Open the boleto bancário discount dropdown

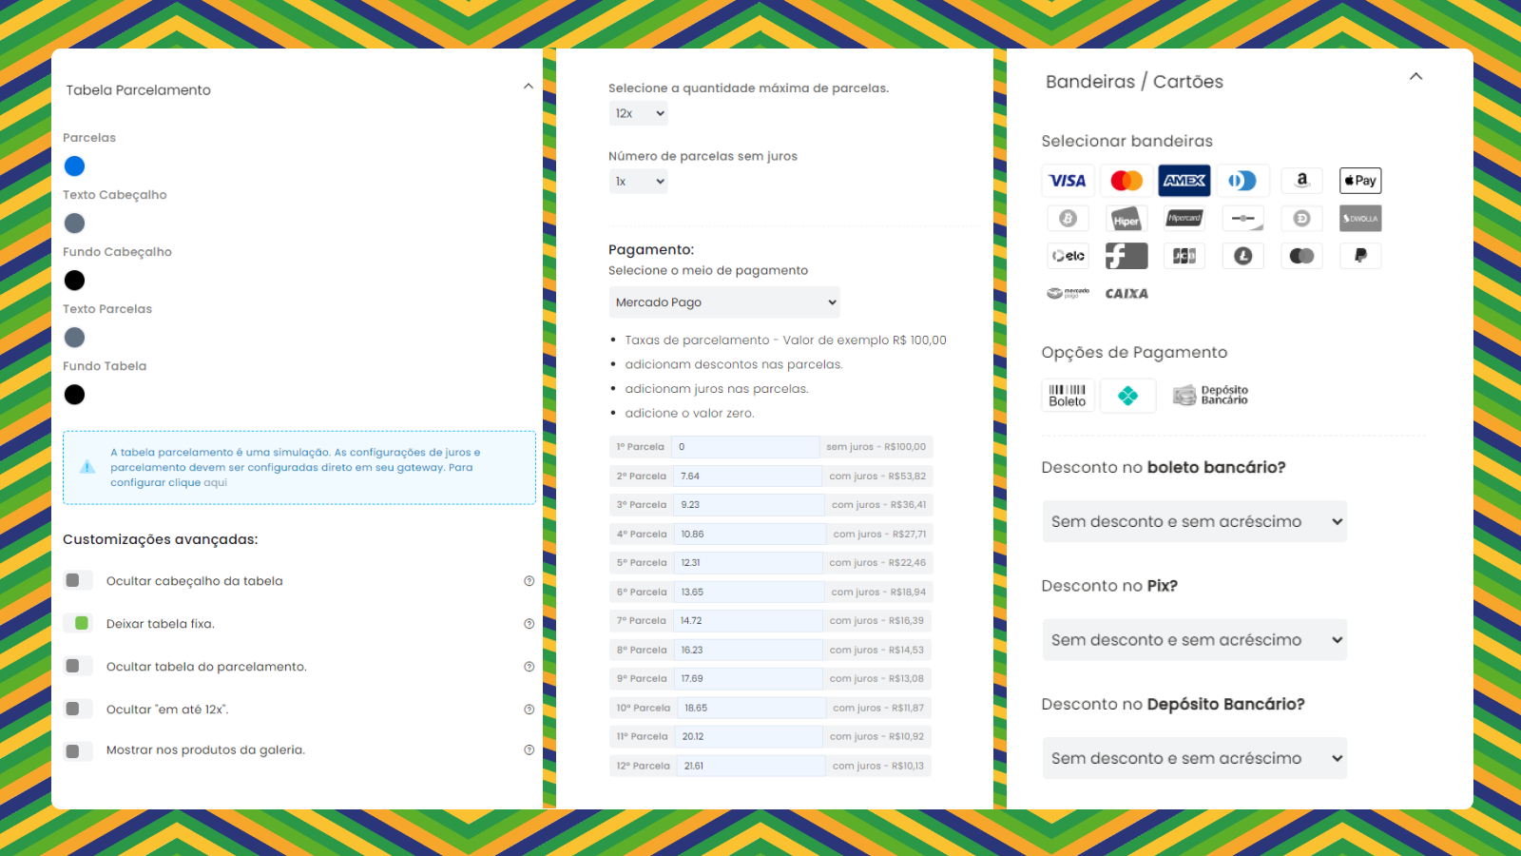coord(1195,521)
